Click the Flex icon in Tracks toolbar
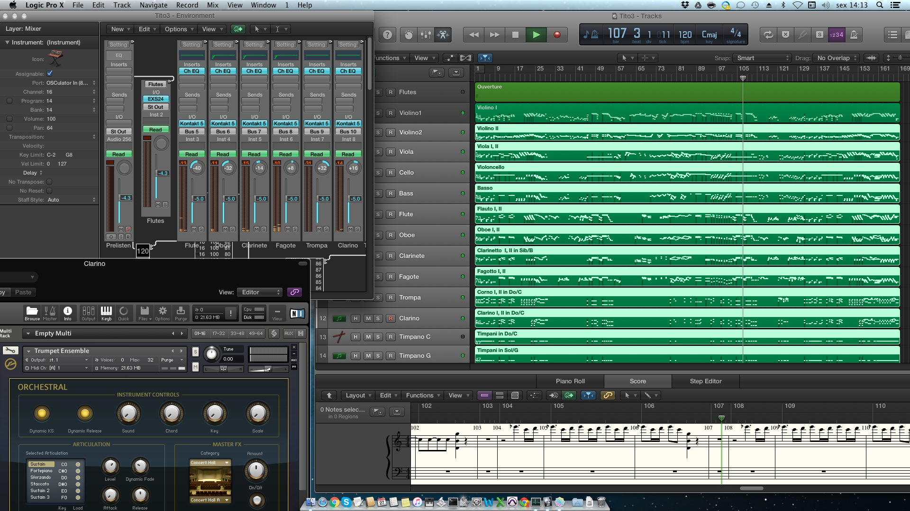 point(465,58)
